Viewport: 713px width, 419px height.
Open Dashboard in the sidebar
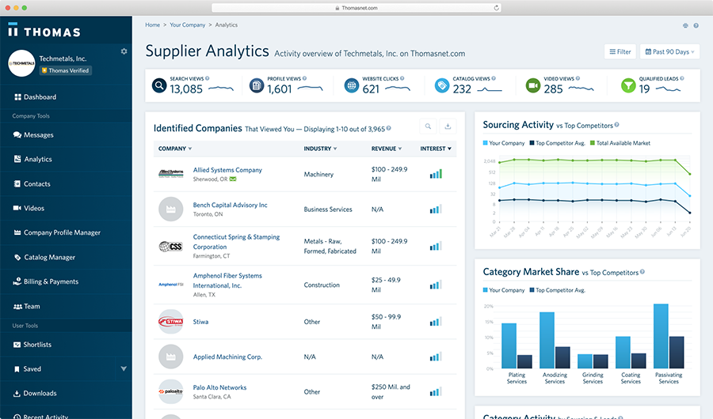click(66, 97)
